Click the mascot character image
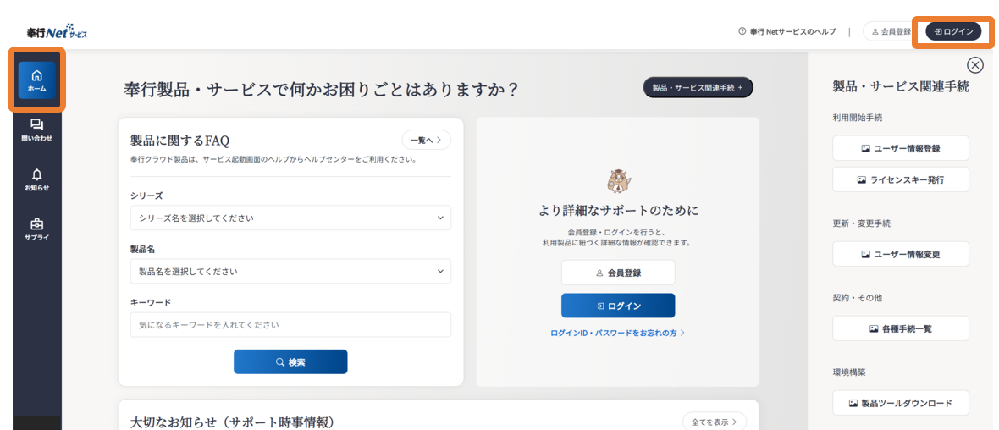 click(x=618, y=181)
